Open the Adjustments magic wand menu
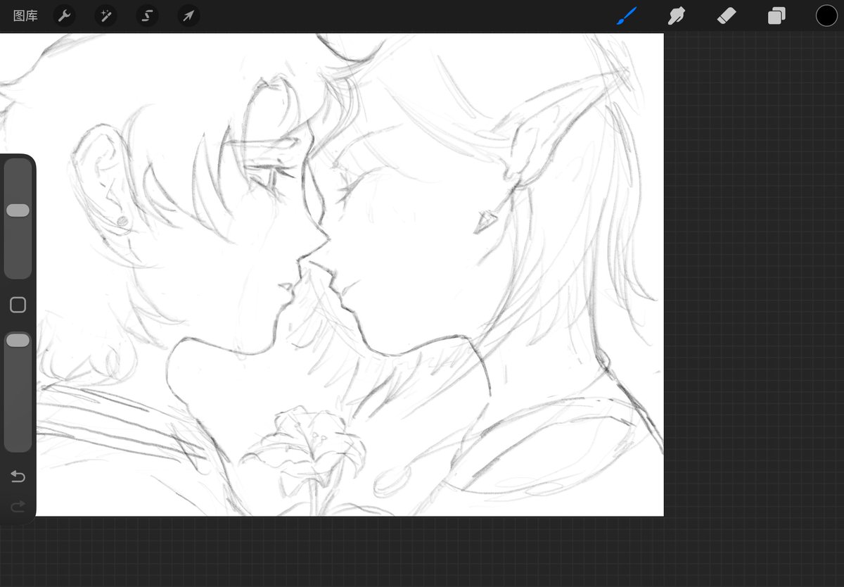This screenshot has width=844, height=587. [106, 15]
